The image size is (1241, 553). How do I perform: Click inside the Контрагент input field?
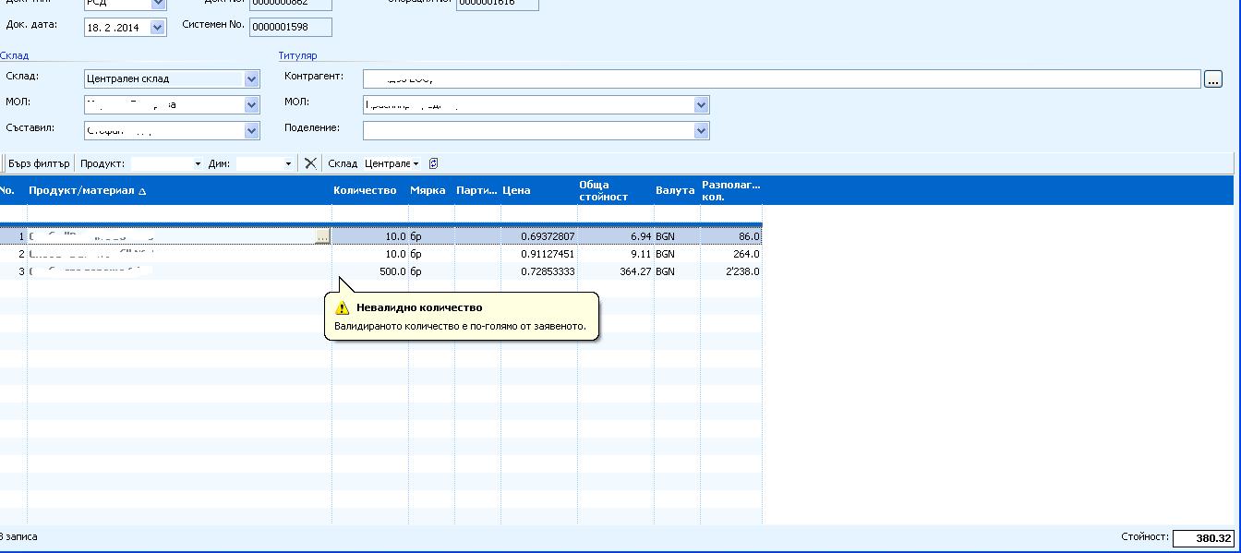pos(781,79)
